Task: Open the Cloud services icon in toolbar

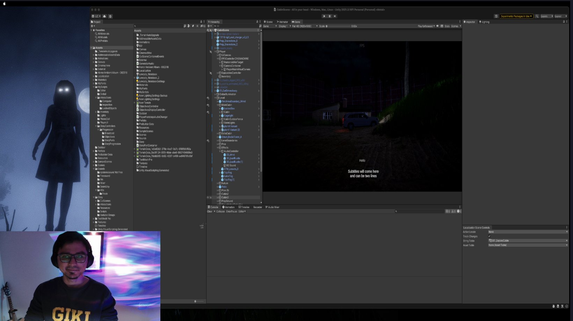Action: tap(104, 16)
